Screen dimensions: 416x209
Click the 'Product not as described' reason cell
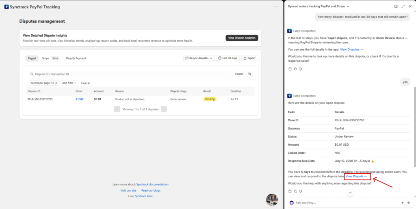tap(130, 99)
